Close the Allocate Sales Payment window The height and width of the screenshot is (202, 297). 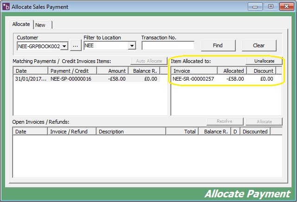pos(287,6)
